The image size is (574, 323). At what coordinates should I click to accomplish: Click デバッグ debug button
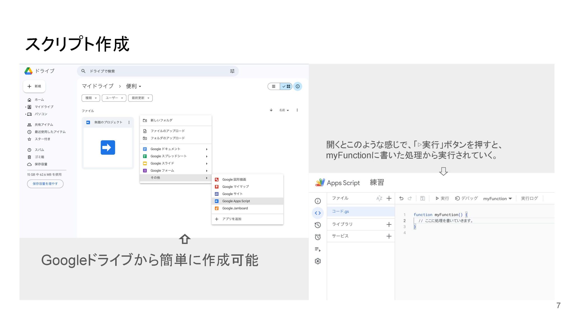466,199
